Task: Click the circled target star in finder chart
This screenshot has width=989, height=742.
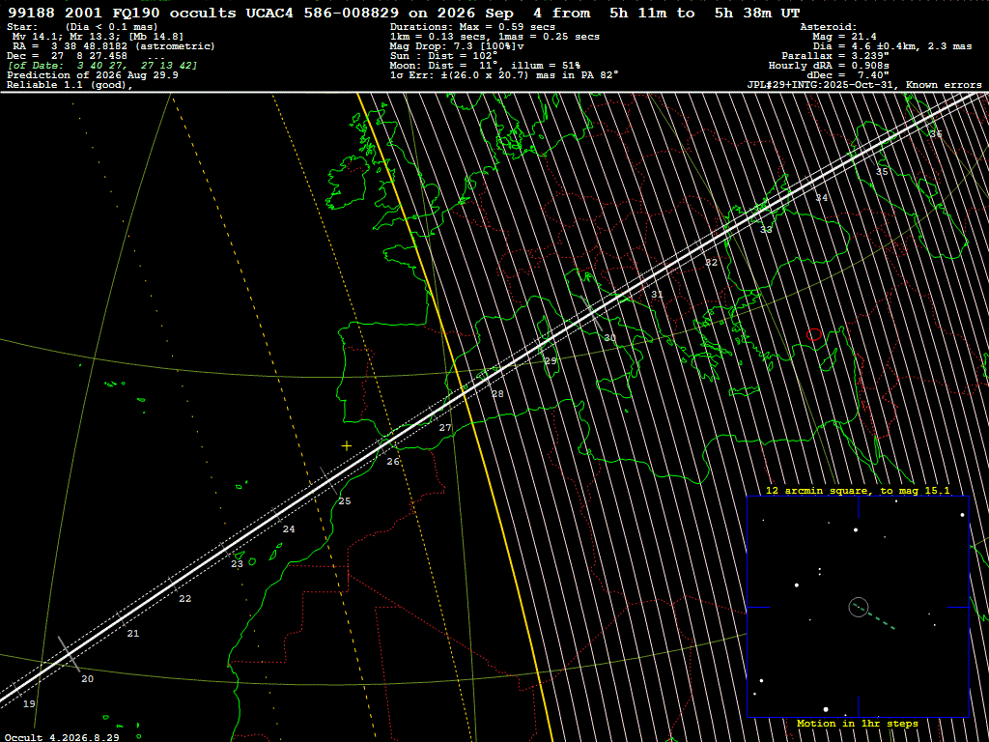Action: [859, 607]
